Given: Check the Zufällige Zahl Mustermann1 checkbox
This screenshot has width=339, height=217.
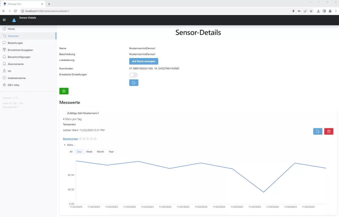Looking at the screenshot, I should coord(65,113).
